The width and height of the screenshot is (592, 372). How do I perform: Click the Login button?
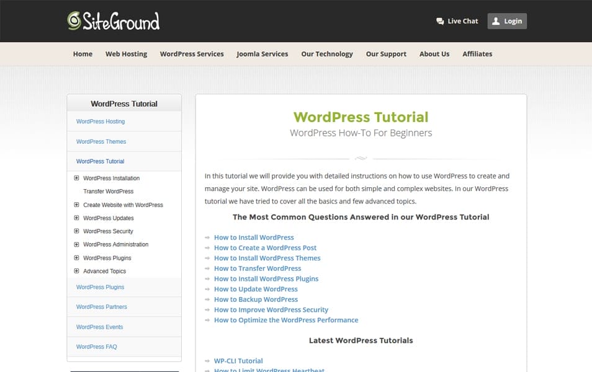[507, 20]
